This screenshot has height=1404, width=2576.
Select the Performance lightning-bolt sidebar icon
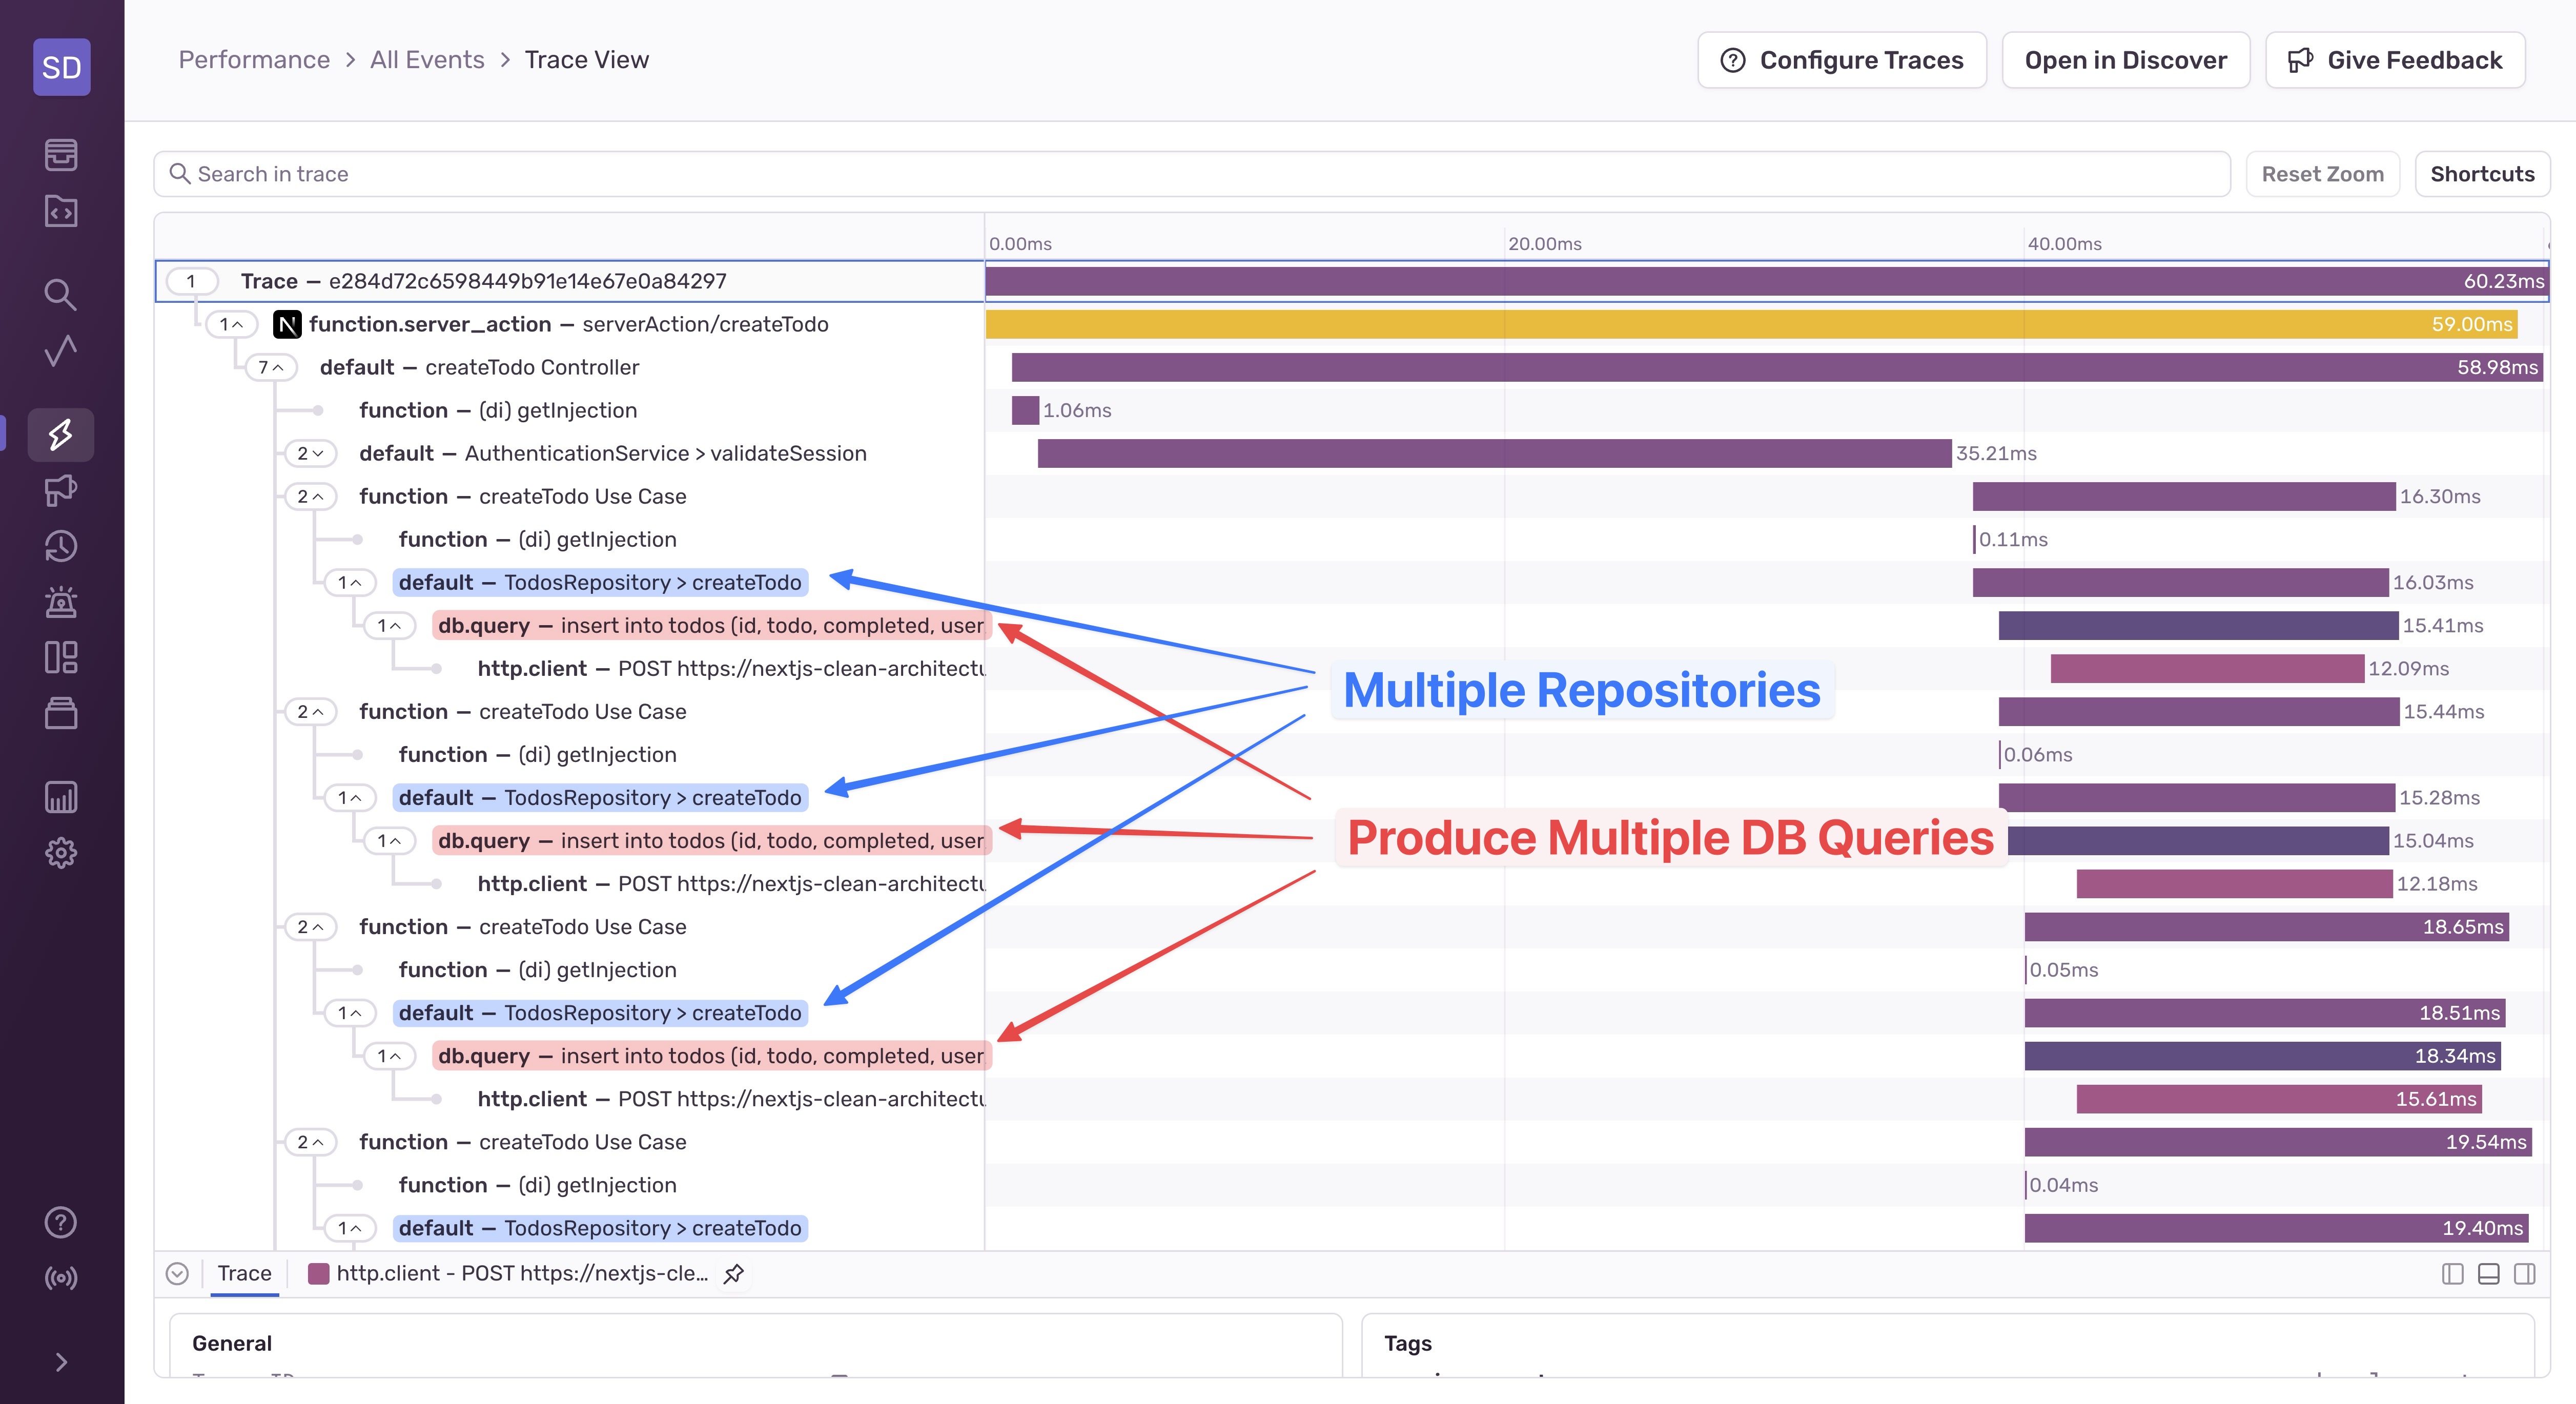click(61, 434)
